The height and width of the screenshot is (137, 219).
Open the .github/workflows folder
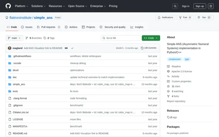tap(22, 56)
